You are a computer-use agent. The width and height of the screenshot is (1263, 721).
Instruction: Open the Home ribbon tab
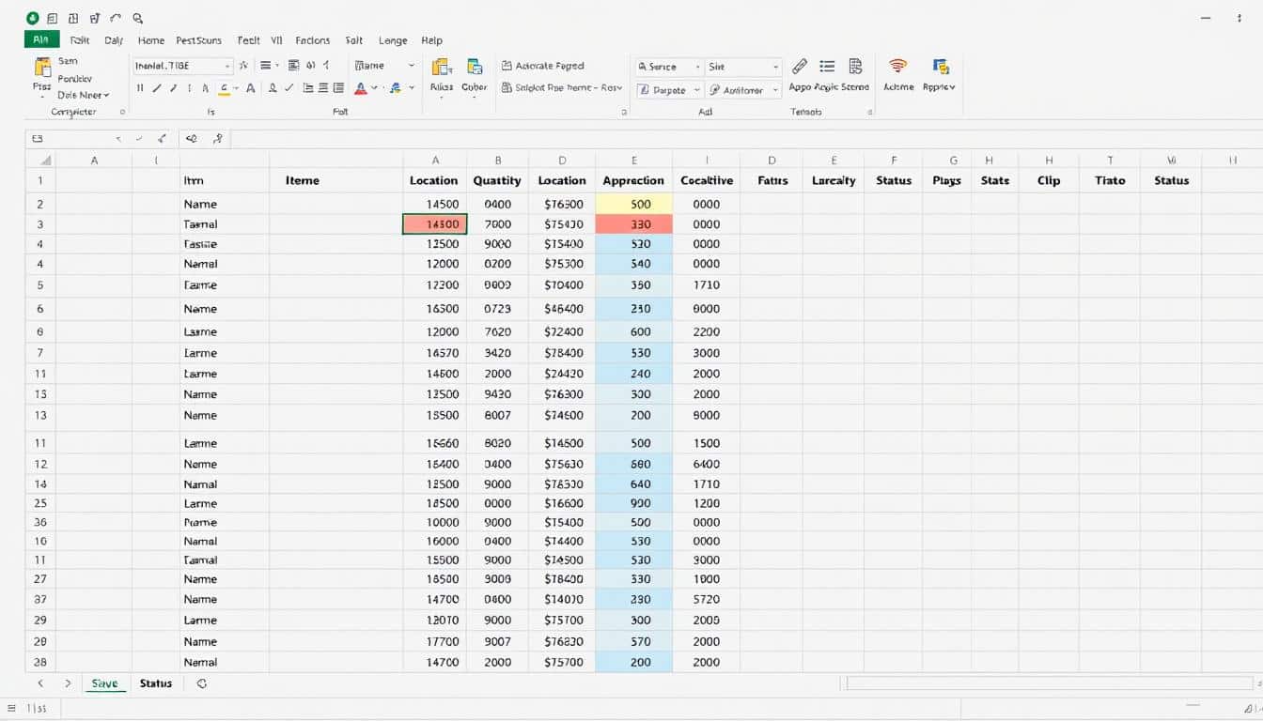point(150,40)
